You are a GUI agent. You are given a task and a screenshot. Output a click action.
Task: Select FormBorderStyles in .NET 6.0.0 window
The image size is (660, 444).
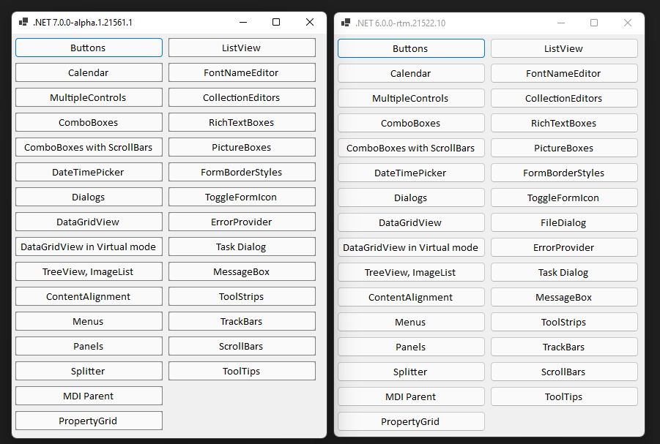point(565,173)
